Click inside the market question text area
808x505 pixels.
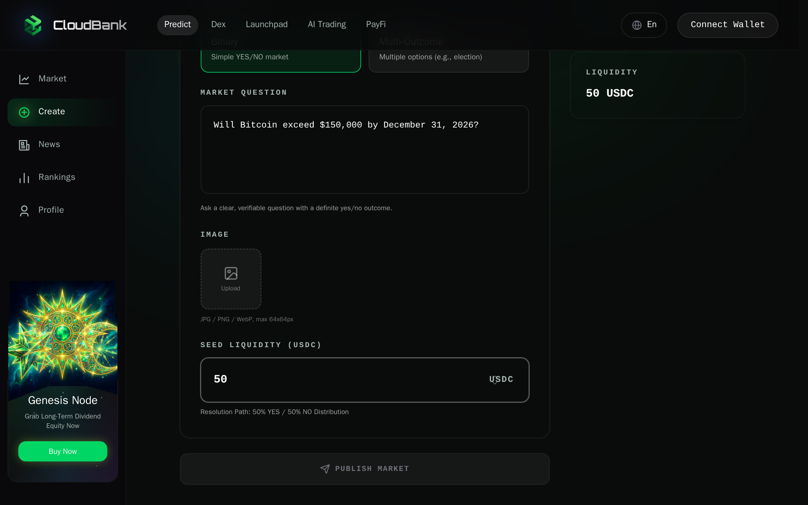coord(364,149)
